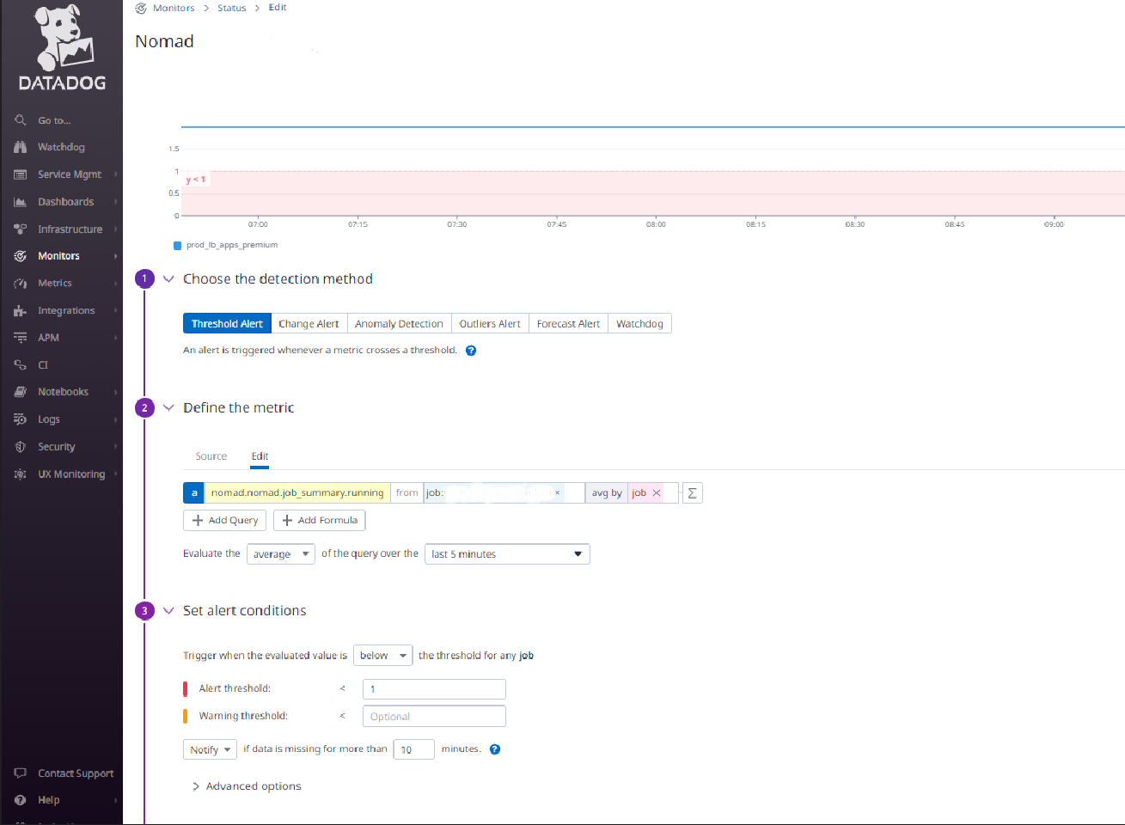This screenshot has width=1125, height=825.
Task: Click the help icon after missing-data minutes
Action: click(x=495, y=749)
